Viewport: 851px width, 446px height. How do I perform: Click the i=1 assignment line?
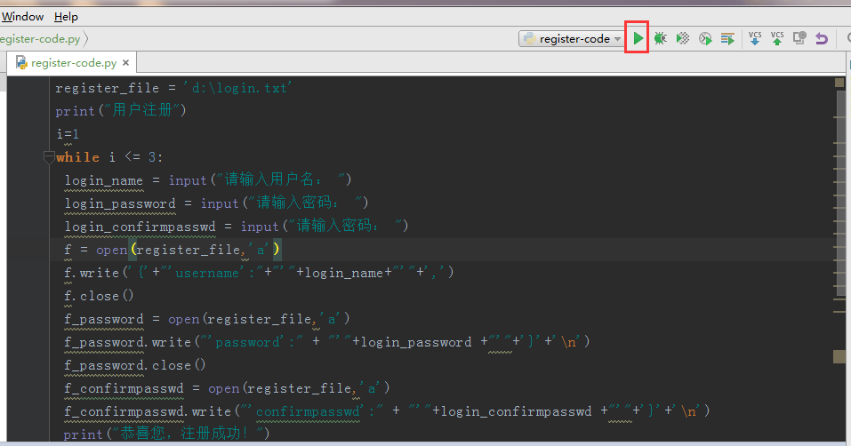[x=68, y=134]
